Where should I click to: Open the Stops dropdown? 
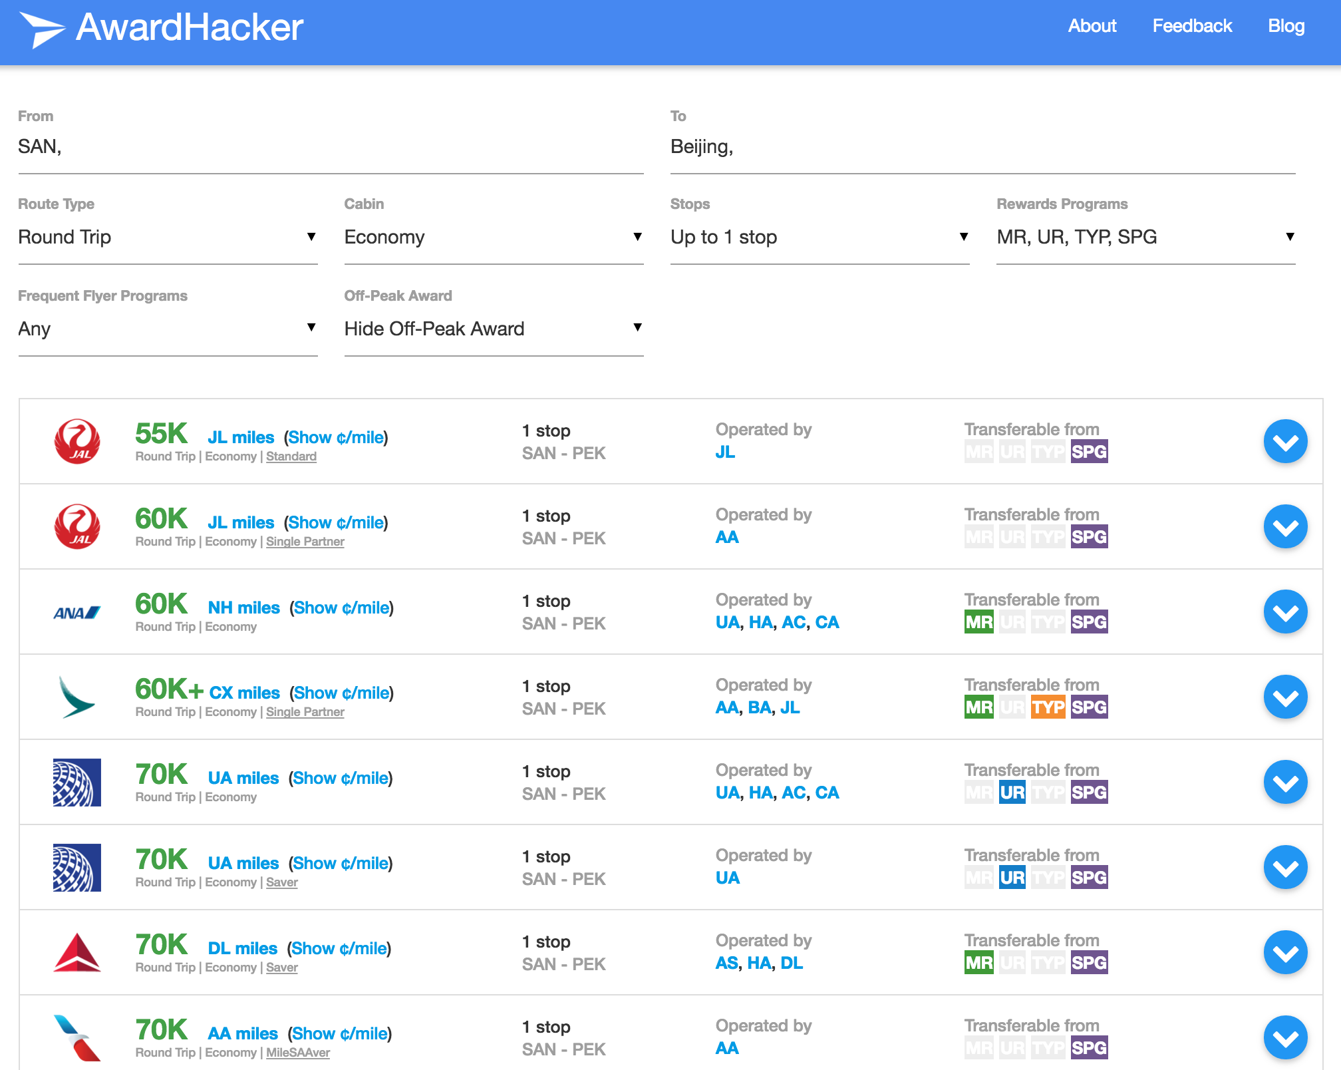(x=819, y=238)
